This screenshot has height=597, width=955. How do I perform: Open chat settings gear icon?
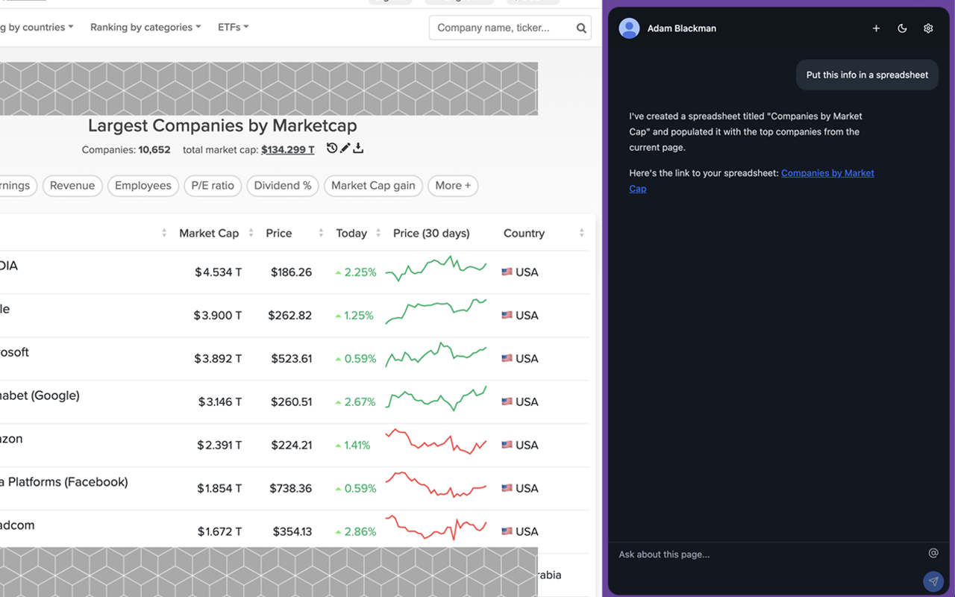[x=928, y=28]
